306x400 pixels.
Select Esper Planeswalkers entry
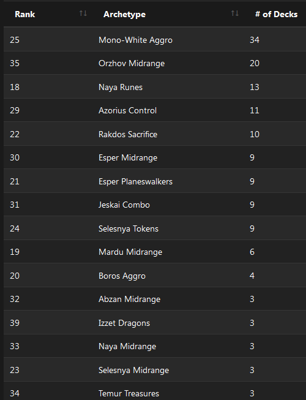tap(135, 181)
